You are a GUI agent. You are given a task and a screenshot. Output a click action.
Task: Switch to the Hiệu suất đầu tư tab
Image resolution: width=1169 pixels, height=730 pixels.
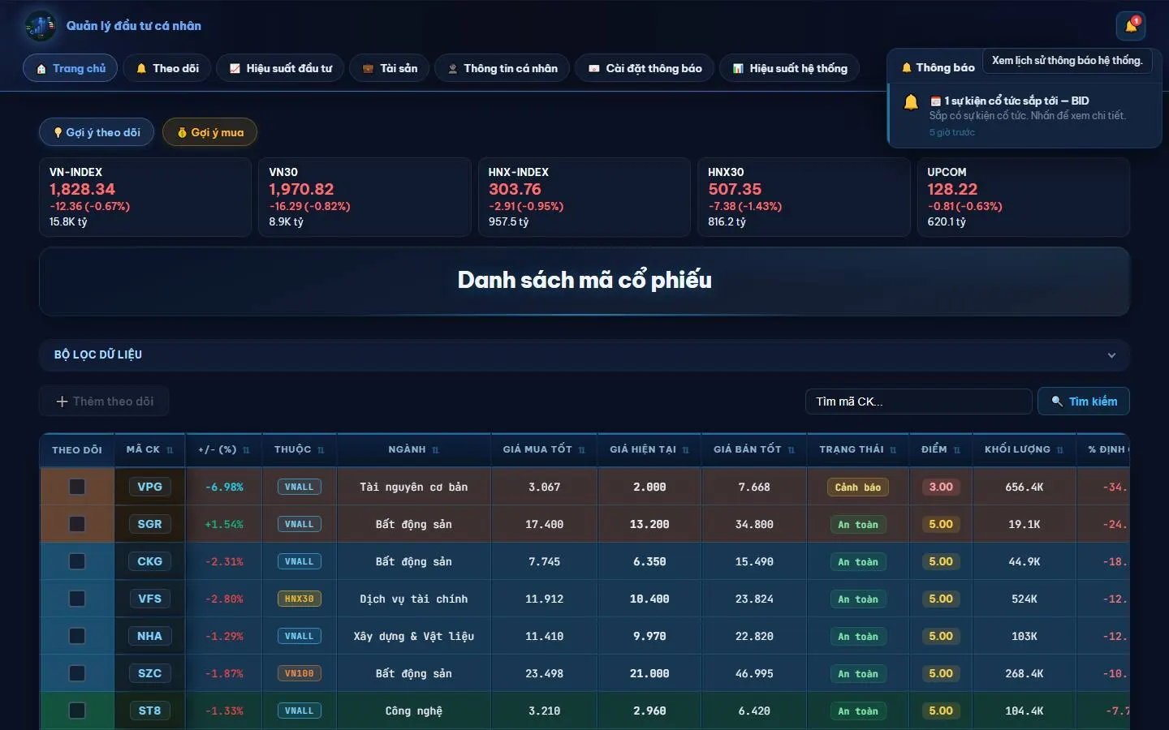(x=280, y=68)
